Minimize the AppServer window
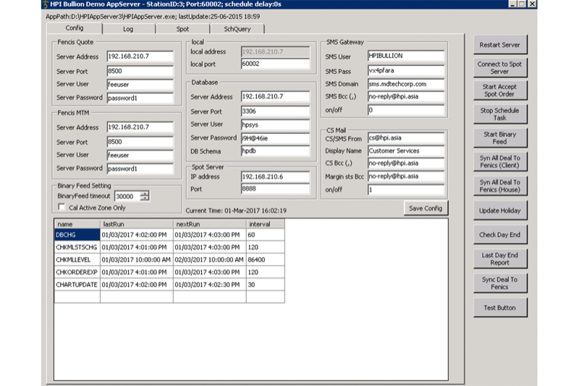 click(x=512, y=4)
